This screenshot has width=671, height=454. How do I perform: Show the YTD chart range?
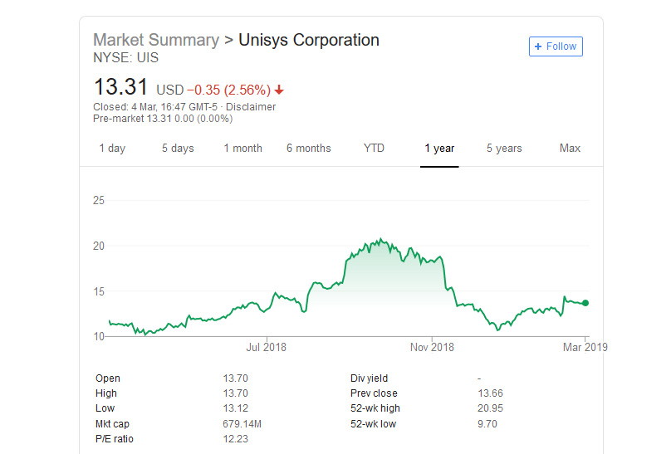[374, 149]
